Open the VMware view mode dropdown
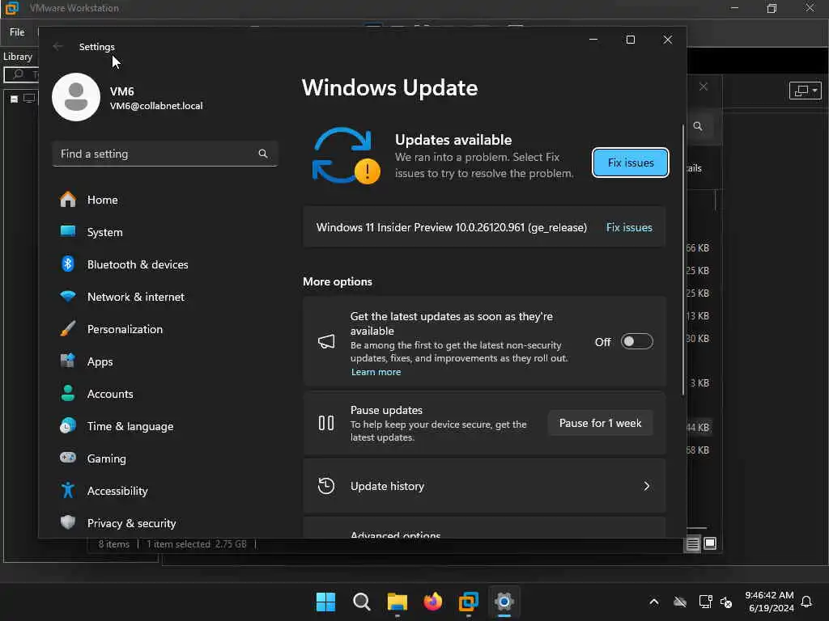 click(805, 91)
